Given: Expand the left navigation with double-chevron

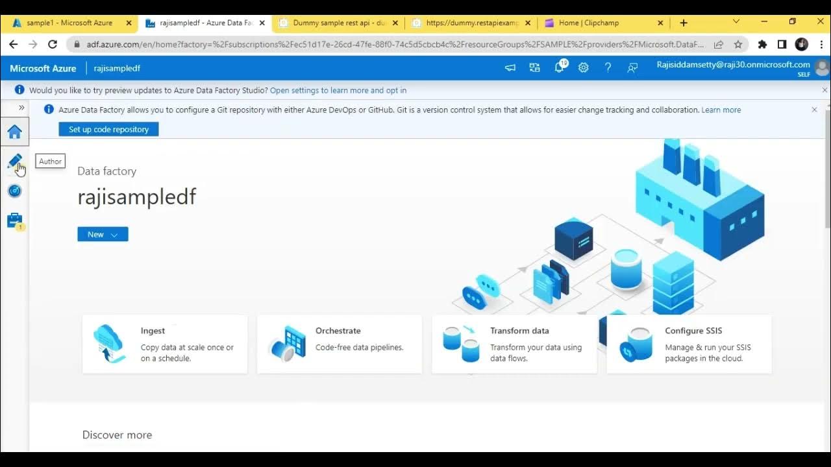Looking at the screenshot, I should tap(21, 108).
